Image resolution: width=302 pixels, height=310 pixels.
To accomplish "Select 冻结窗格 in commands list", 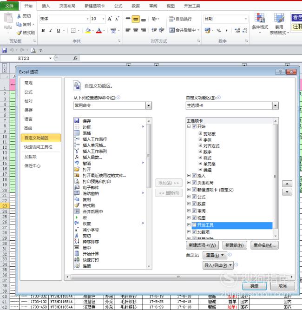I will pos(91,193).
